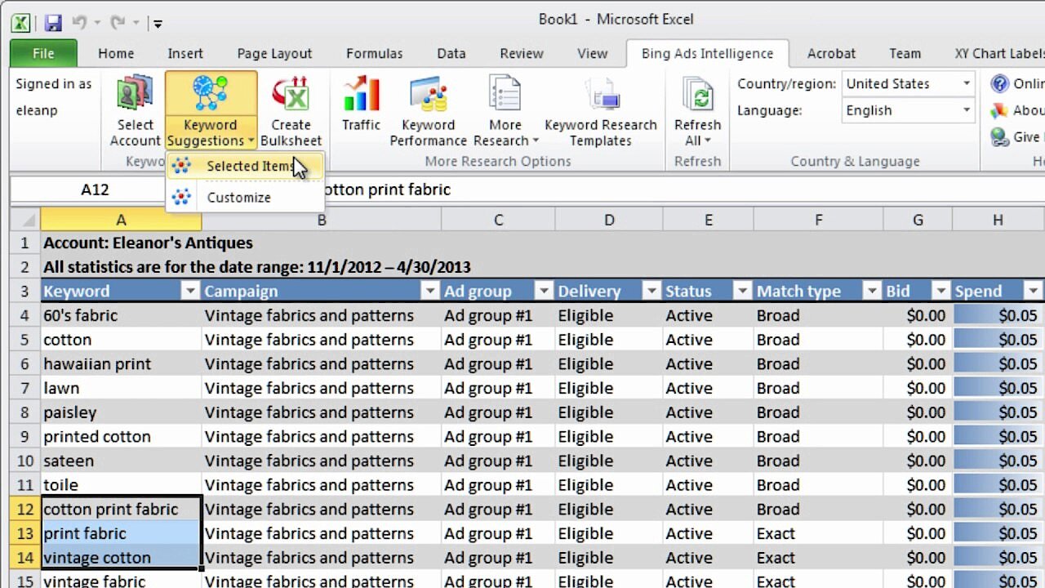The width and height of the screenshot is (1045, 588).
Task: Choose Customize from dropdown menu
Action: click(245, 197)
